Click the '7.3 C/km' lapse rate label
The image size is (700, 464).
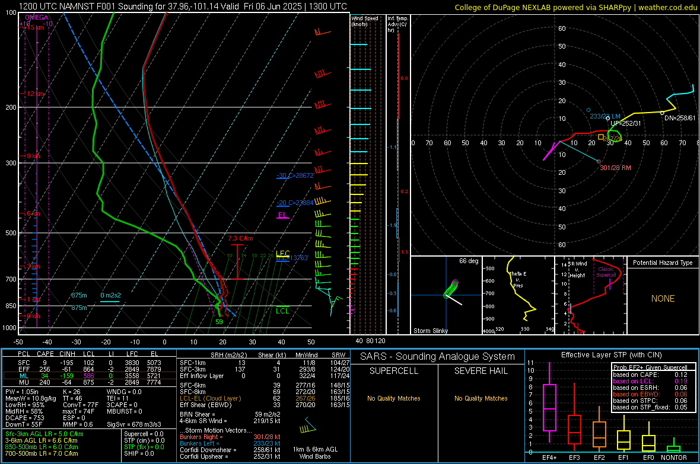241,239
